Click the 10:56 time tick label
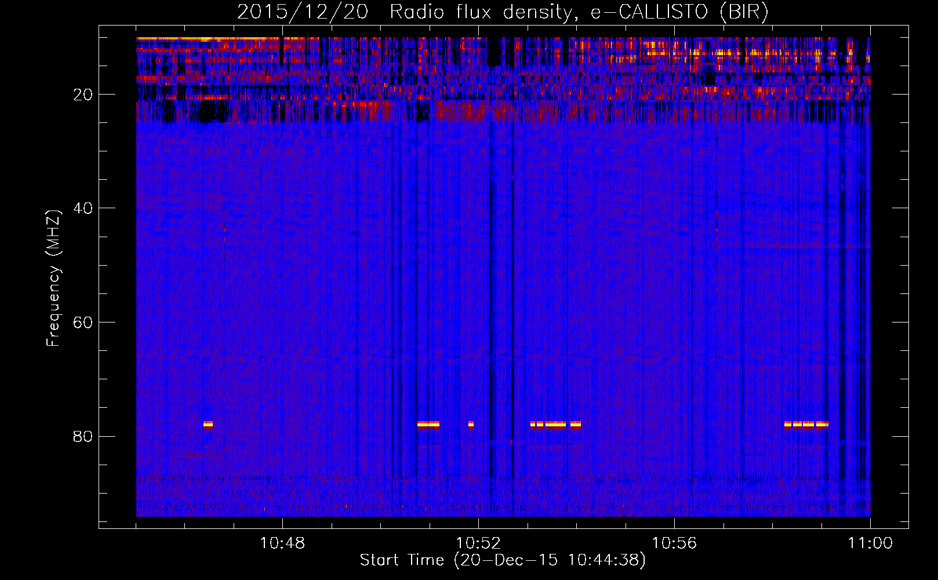This screenshot has width=938, height=580. 674,543
